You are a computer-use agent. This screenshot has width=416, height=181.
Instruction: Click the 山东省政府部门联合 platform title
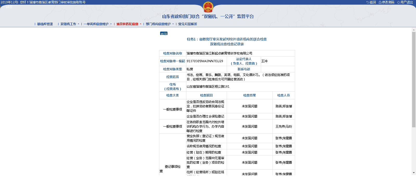pyautogui.click(x=208, y=17)
